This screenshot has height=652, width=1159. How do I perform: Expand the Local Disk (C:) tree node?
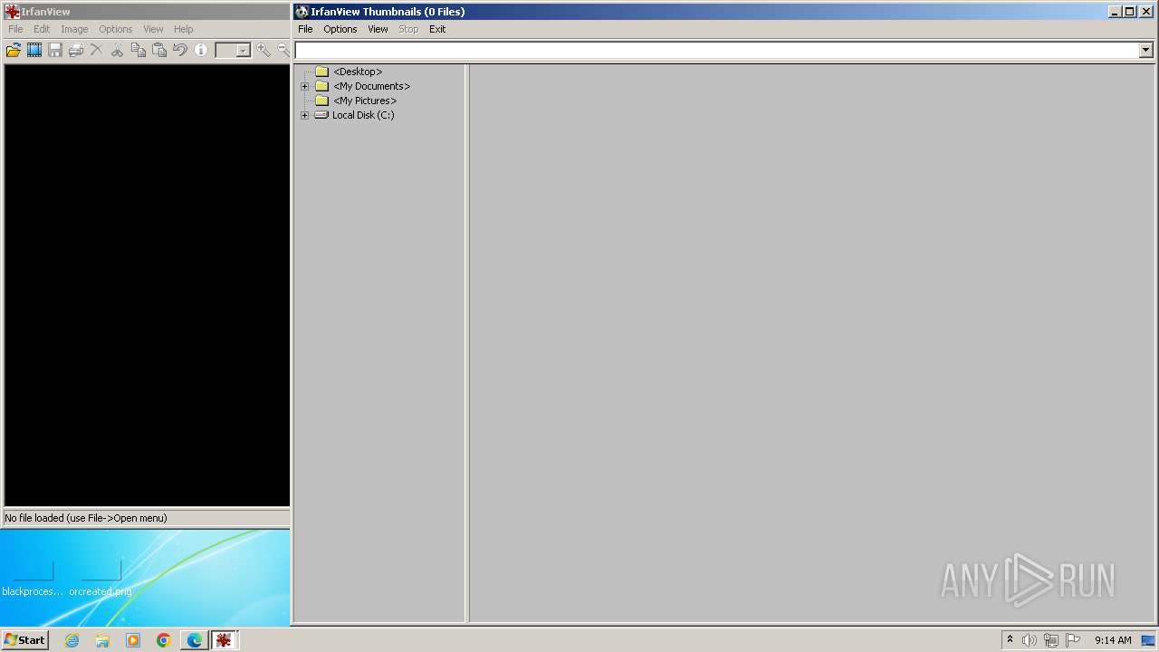click(304, 115)
